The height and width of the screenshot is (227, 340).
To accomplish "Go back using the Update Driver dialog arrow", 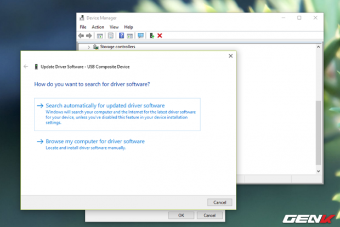I will tap(26, 66).
